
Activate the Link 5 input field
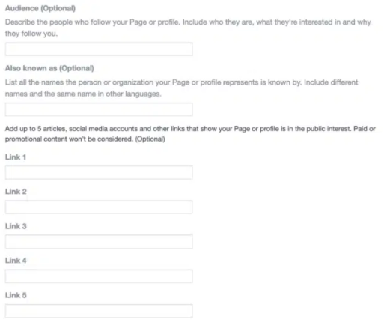[x=99, y=311]
